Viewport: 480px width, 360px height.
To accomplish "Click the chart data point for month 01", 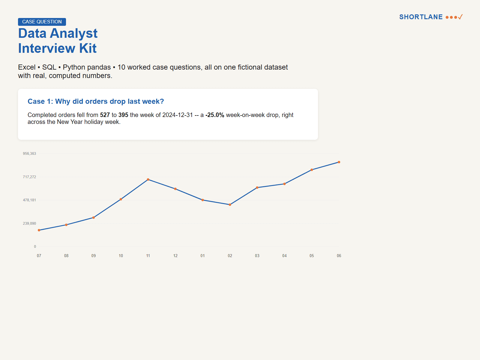I will [203, 200].
